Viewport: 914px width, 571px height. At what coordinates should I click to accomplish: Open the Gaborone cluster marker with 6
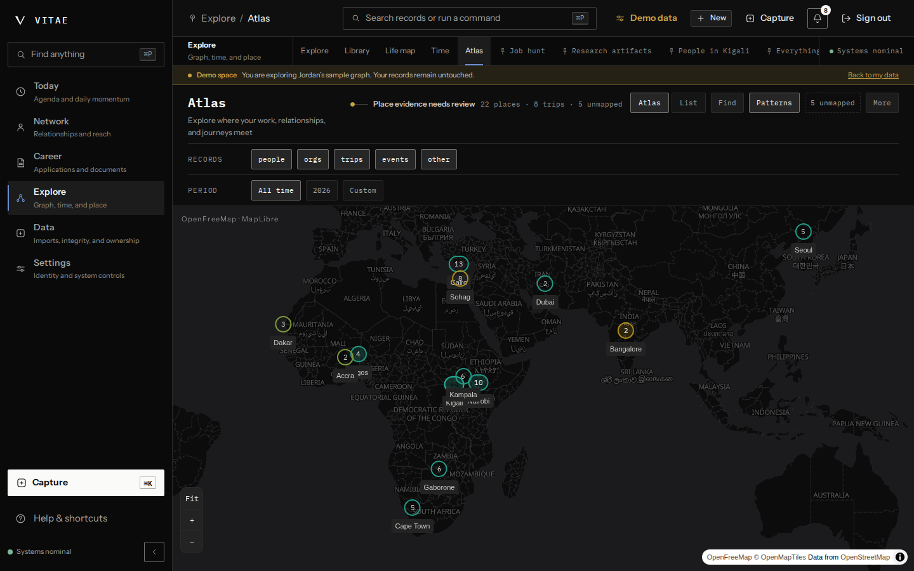[x=439, y=469]
